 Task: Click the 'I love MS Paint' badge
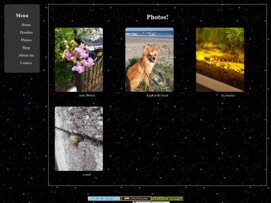[x=104, y=198]
